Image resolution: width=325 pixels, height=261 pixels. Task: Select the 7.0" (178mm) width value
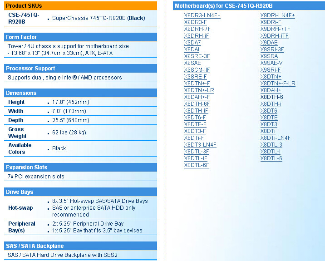(x=69, y=111)
